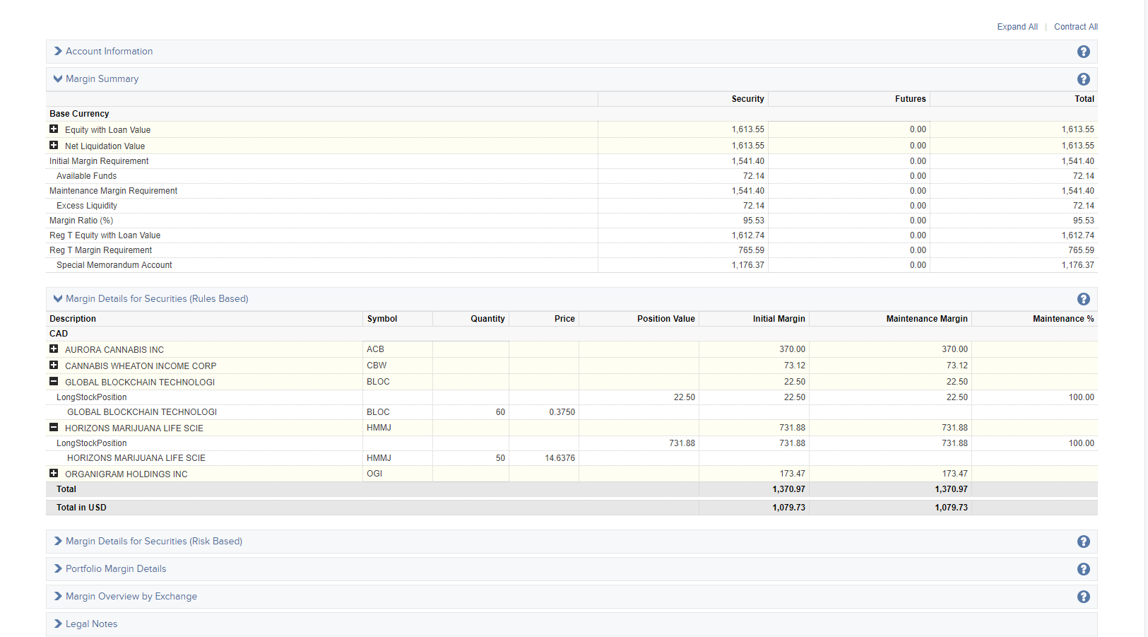Click the Symbol column header
This screenshot has height=637, width=1148.
click(x=382, y=319)
